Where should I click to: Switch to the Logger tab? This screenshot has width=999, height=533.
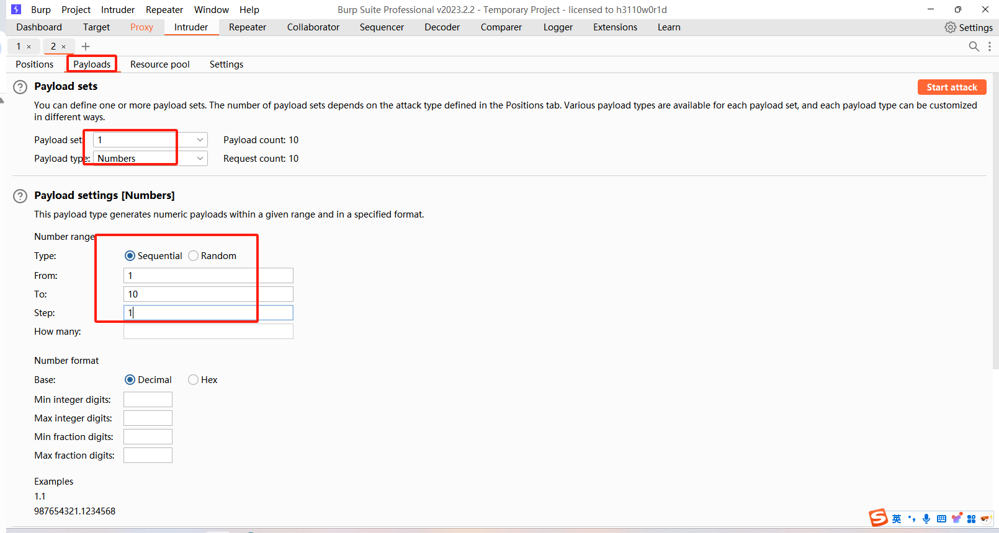click(x=558, y=27)
